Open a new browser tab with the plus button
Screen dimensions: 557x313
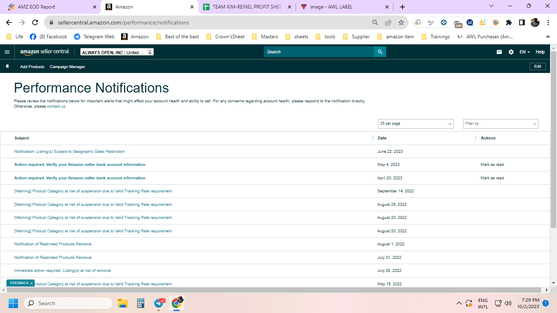tap(402, 7)
